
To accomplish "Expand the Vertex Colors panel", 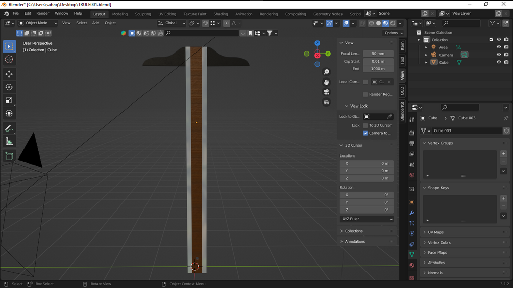I will pos(439,242).
